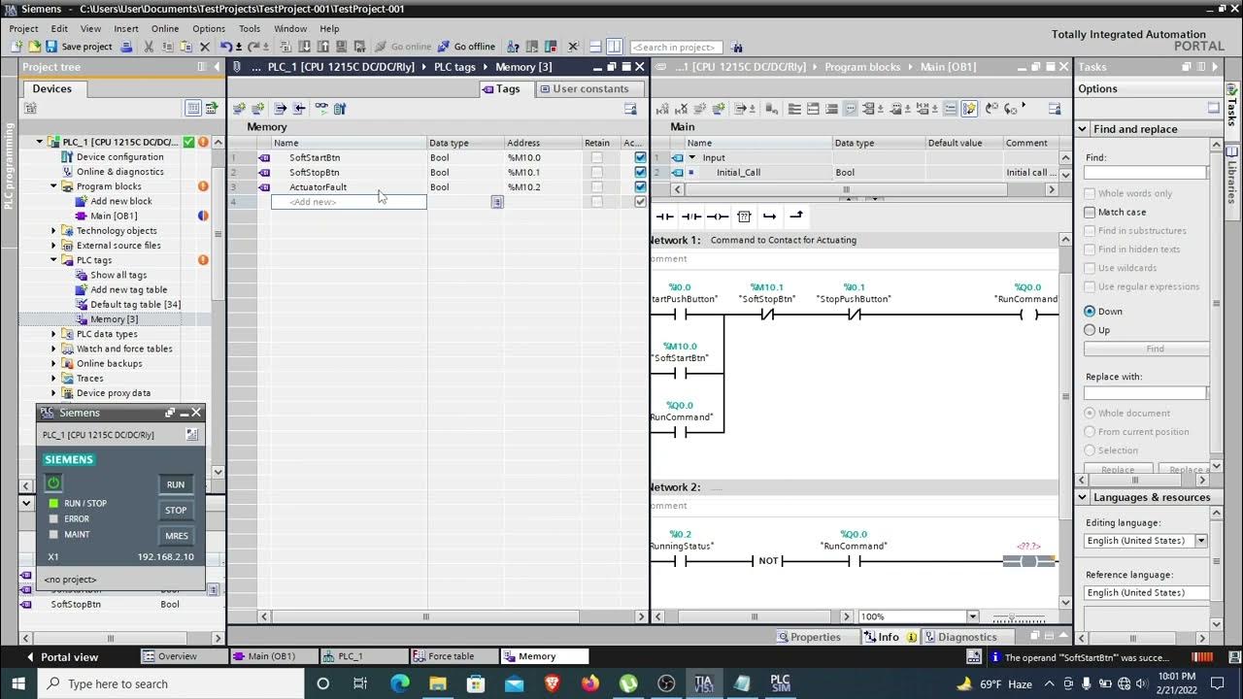The height and width of the screenshot is (699, 1243).
Task: Click the search binoculars icon beside project search
Action: tap(736, 47)
